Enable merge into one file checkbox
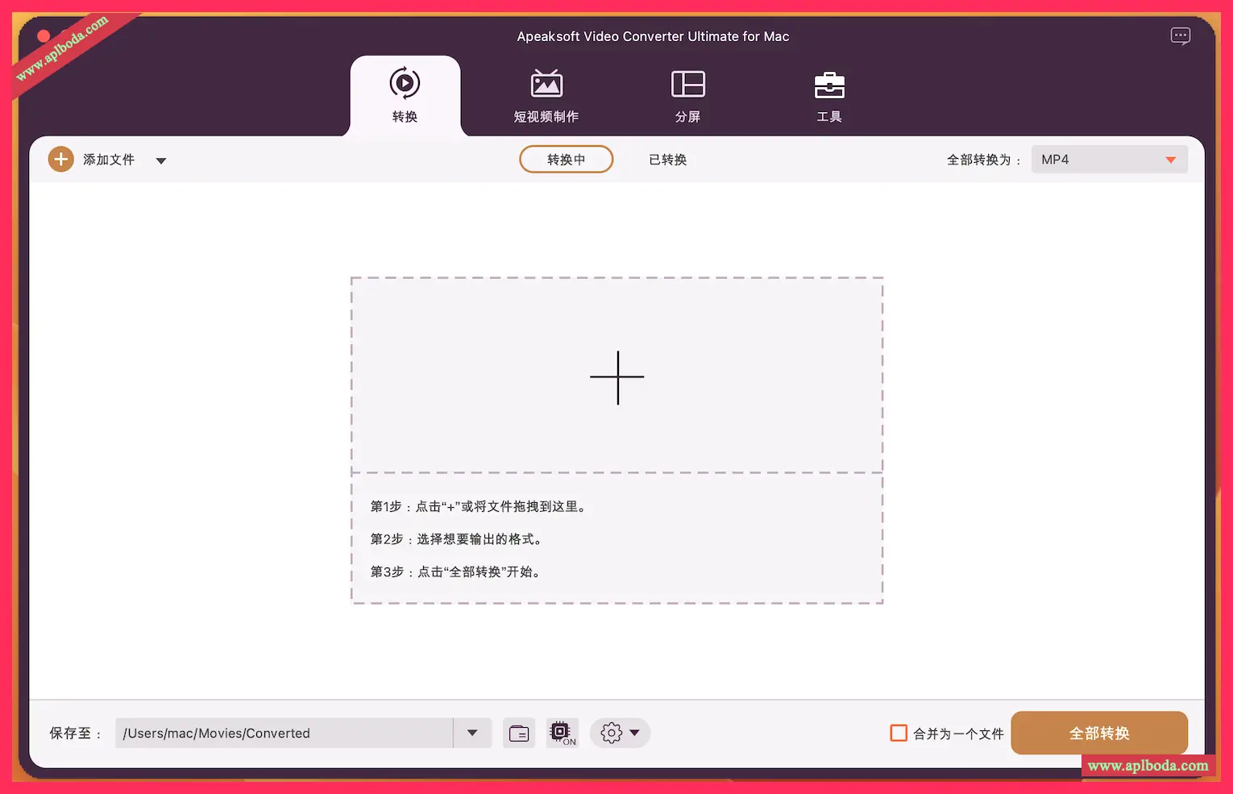 [899, 734]
